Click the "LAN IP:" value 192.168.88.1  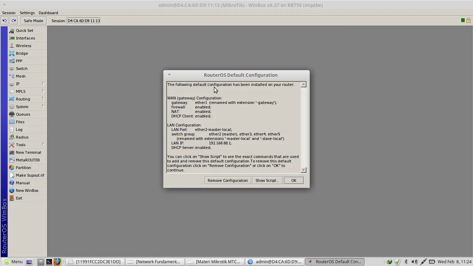(220, 143)
